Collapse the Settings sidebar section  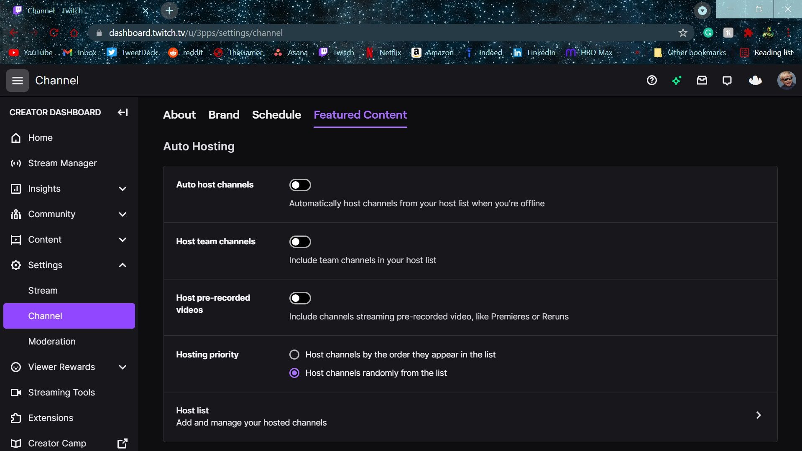(x=122, y=265)
